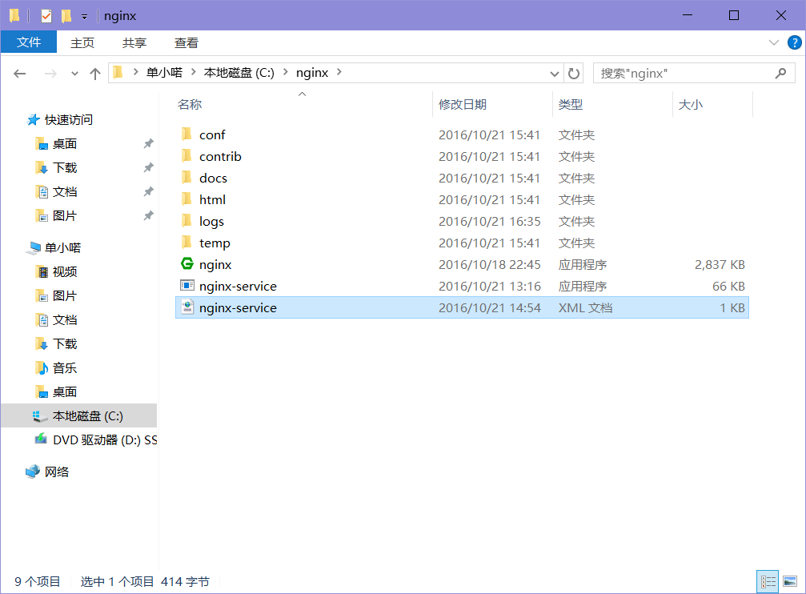Click the DVD drive (D:) icon
806x594 pixels.
(x=41, y=439)
